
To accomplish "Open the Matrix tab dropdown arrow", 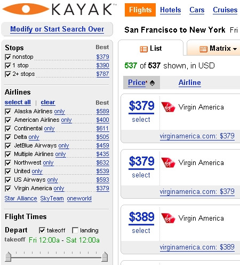I will [x=235, y=49].
